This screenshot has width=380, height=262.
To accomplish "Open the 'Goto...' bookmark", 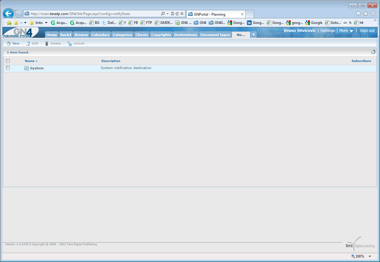I will coord(333,23).
